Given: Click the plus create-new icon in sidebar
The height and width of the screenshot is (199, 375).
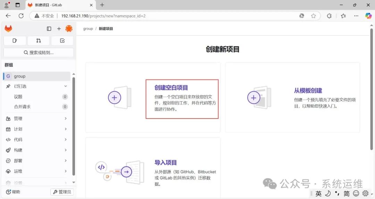Looking at the screenshot, I should point(59,29).
